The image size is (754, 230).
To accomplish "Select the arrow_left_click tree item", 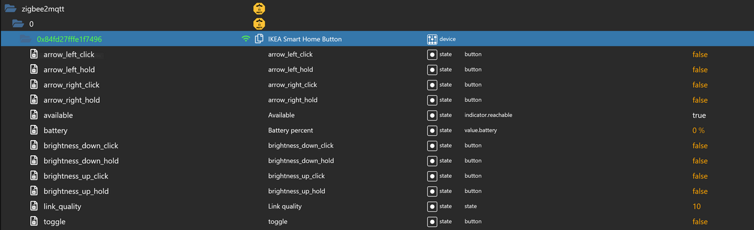I will (x=68, y=54).
